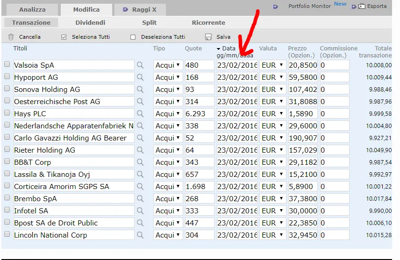Open the Valuta EUR dropdown for Infotel SA
The image size is (400, 260).
(272, 211)
